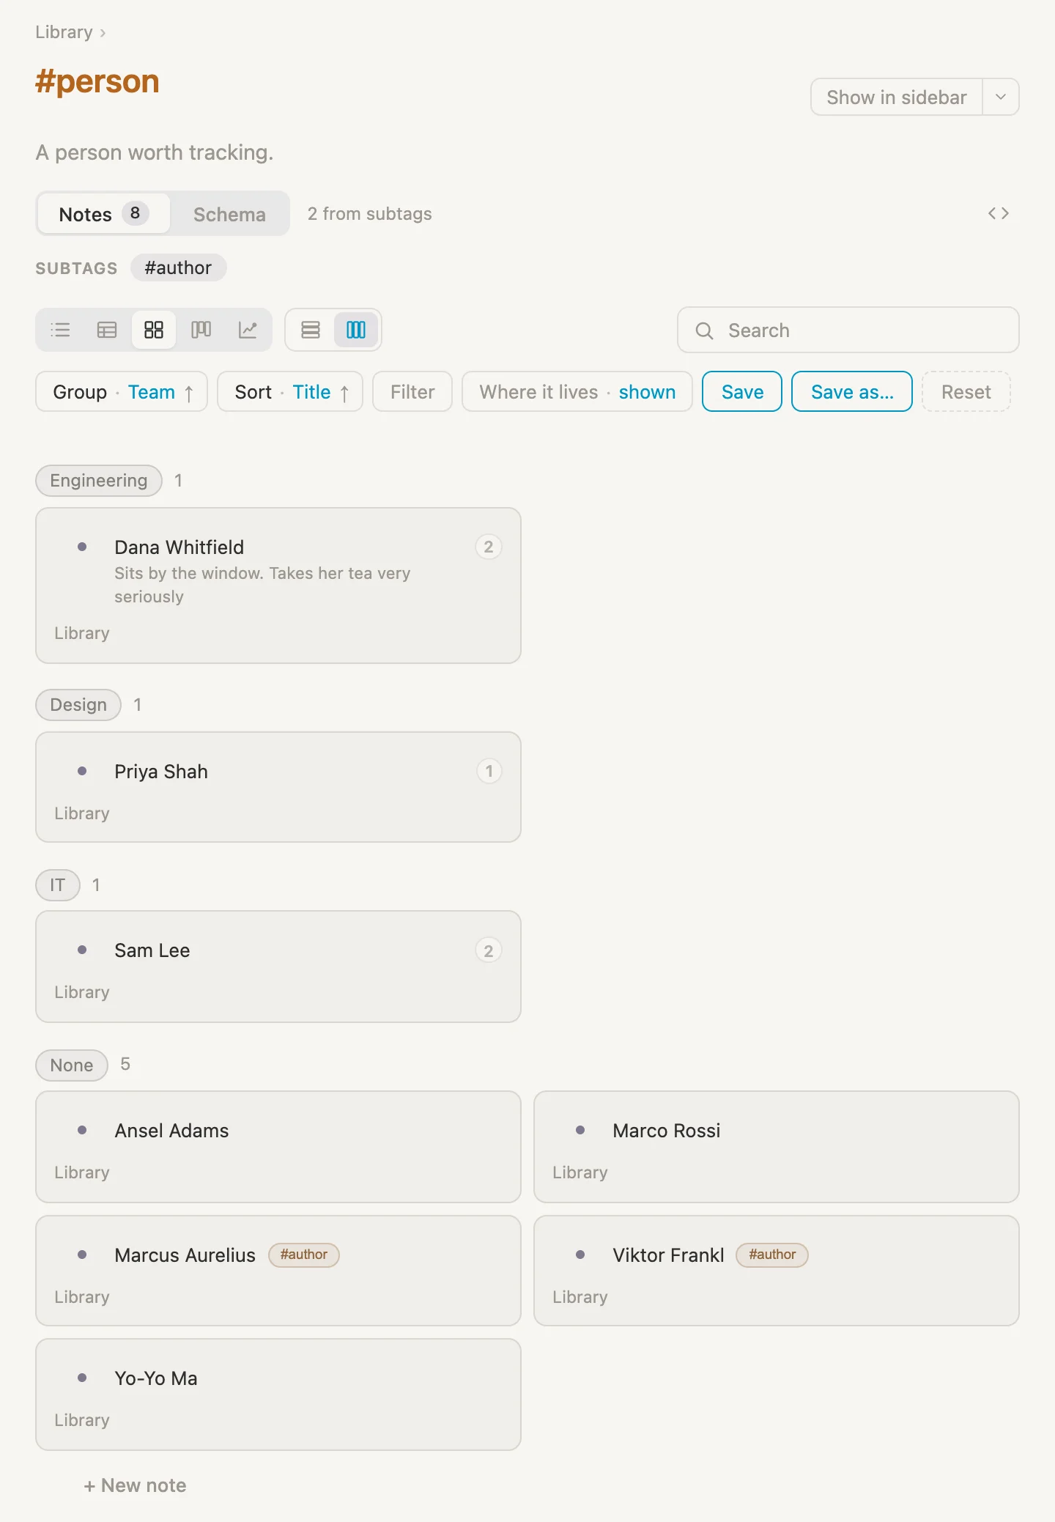Switch to the Schema tab
Viewport: 1055px width, 1522px height.
(229, 214)
